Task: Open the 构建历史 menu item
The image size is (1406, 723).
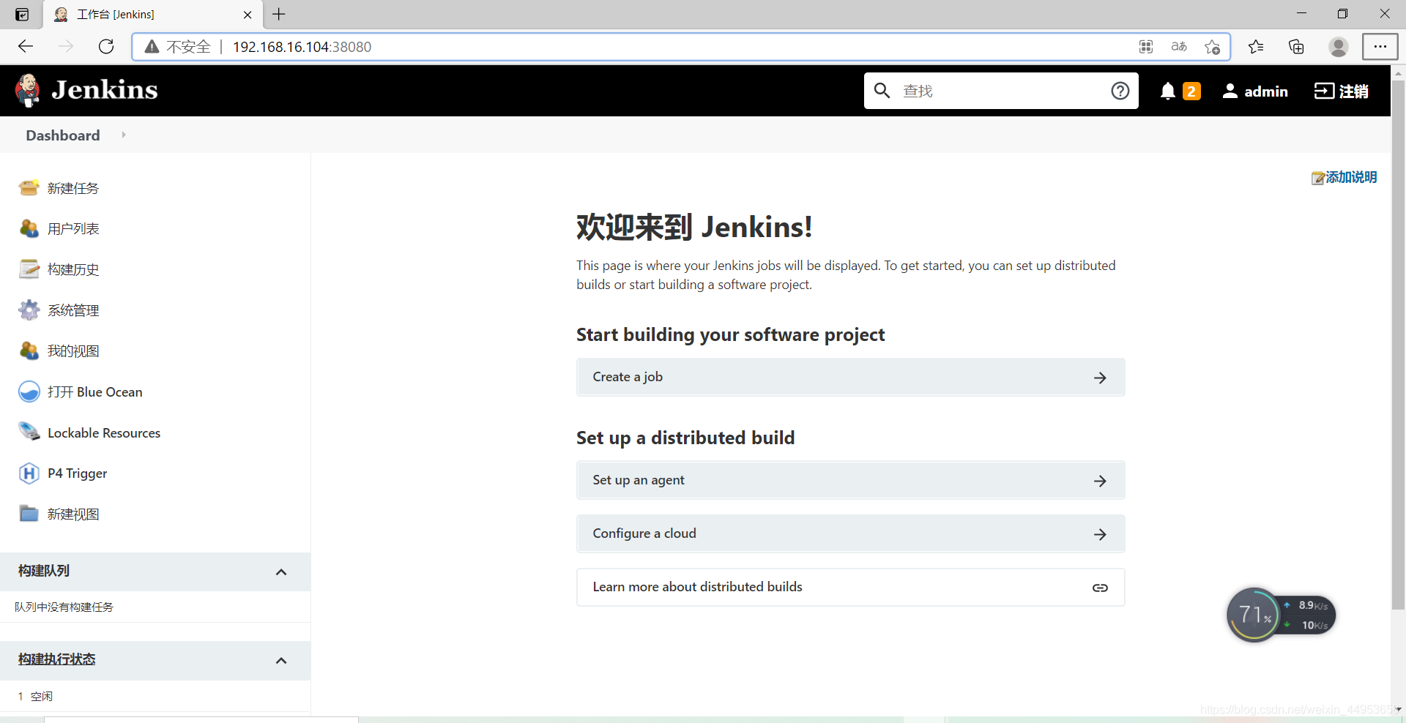Action: pos(73,269)
